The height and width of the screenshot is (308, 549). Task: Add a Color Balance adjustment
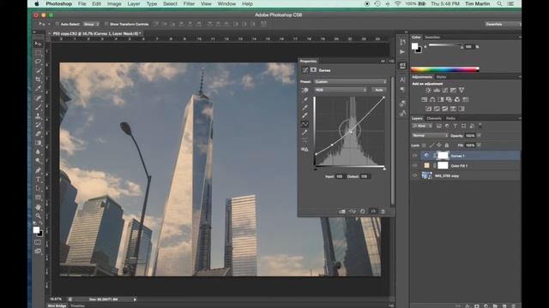[432, 99]
